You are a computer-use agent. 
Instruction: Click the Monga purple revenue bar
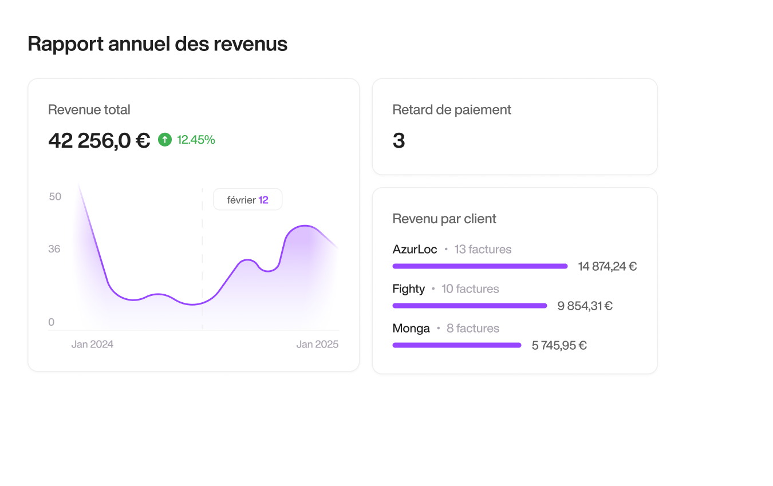point(456,345)
